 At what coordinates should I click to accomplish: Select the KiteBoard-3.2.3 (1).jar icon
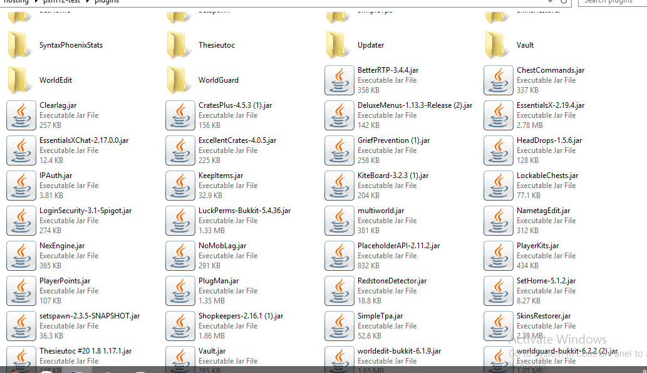click(339, 186)
